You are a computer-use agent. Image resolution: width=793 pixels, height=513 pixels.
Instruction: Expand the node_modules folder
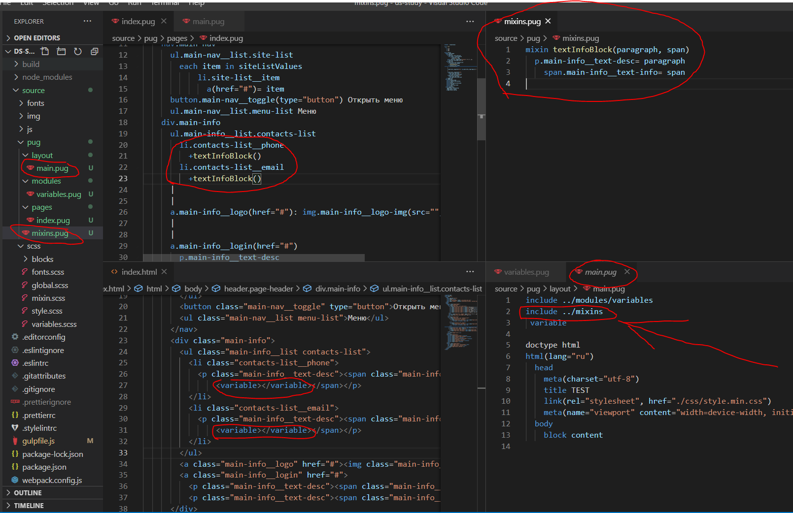click(x=47, y=77)
